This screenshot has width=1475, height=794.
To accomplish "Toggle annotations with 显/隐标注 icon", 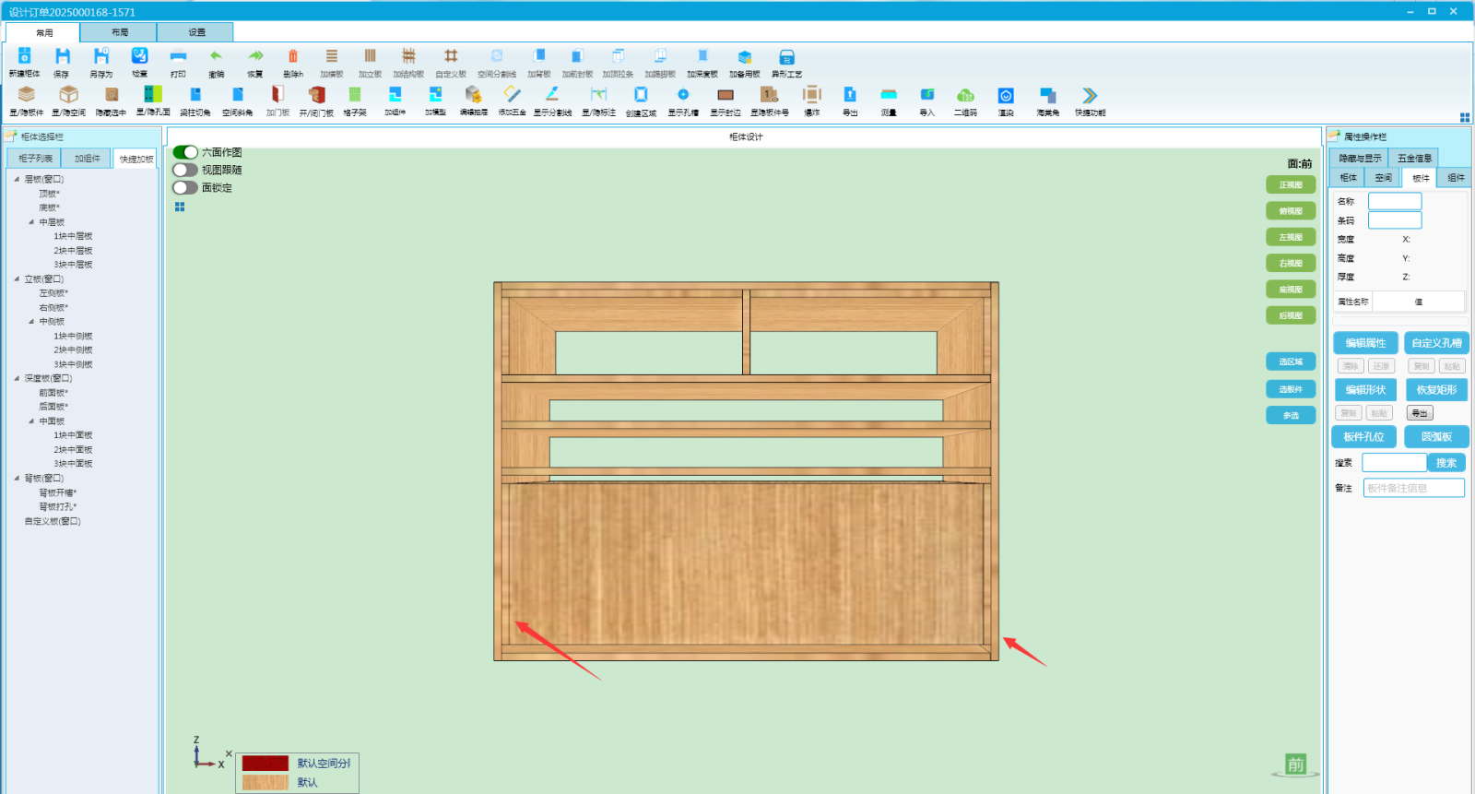I will (x=598, y=95).
